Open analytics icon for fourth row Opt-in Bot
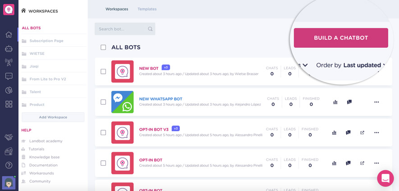Screen dimensions: 399x191 pos(334,163)
